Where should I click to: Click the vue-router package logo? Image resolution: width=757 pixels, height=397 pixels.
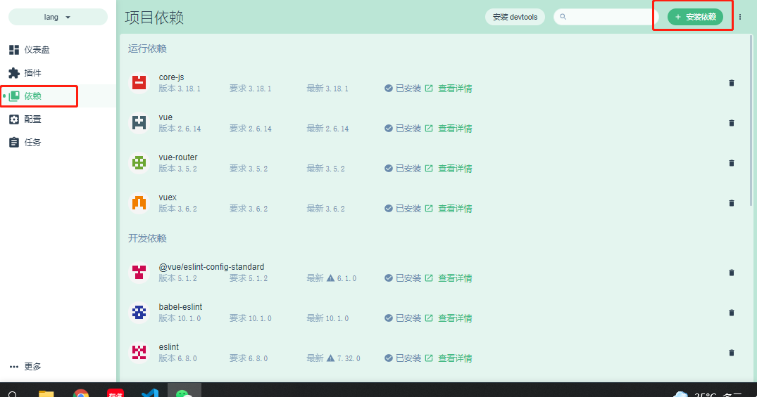click(139, 162)
